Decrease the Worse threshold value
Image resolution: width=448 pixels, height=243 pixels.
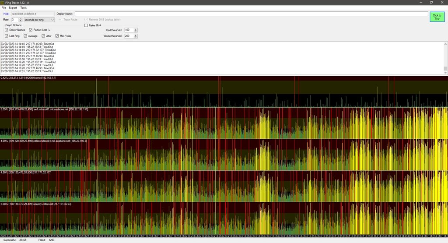point(136,37)
